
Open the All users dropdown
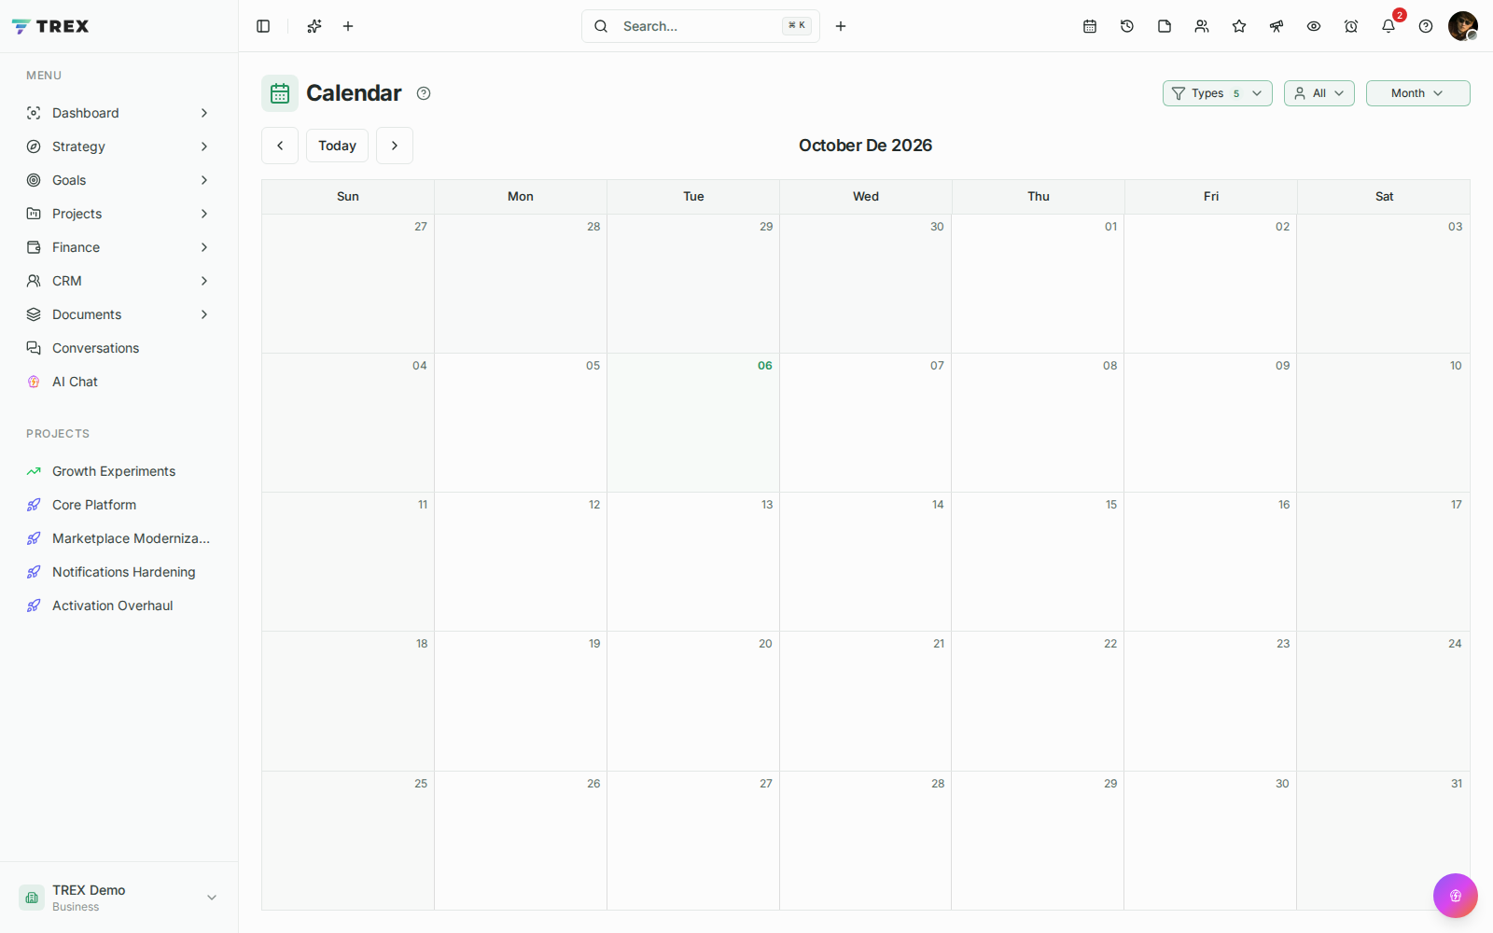pyautogui.click(x=1319, y=93)
